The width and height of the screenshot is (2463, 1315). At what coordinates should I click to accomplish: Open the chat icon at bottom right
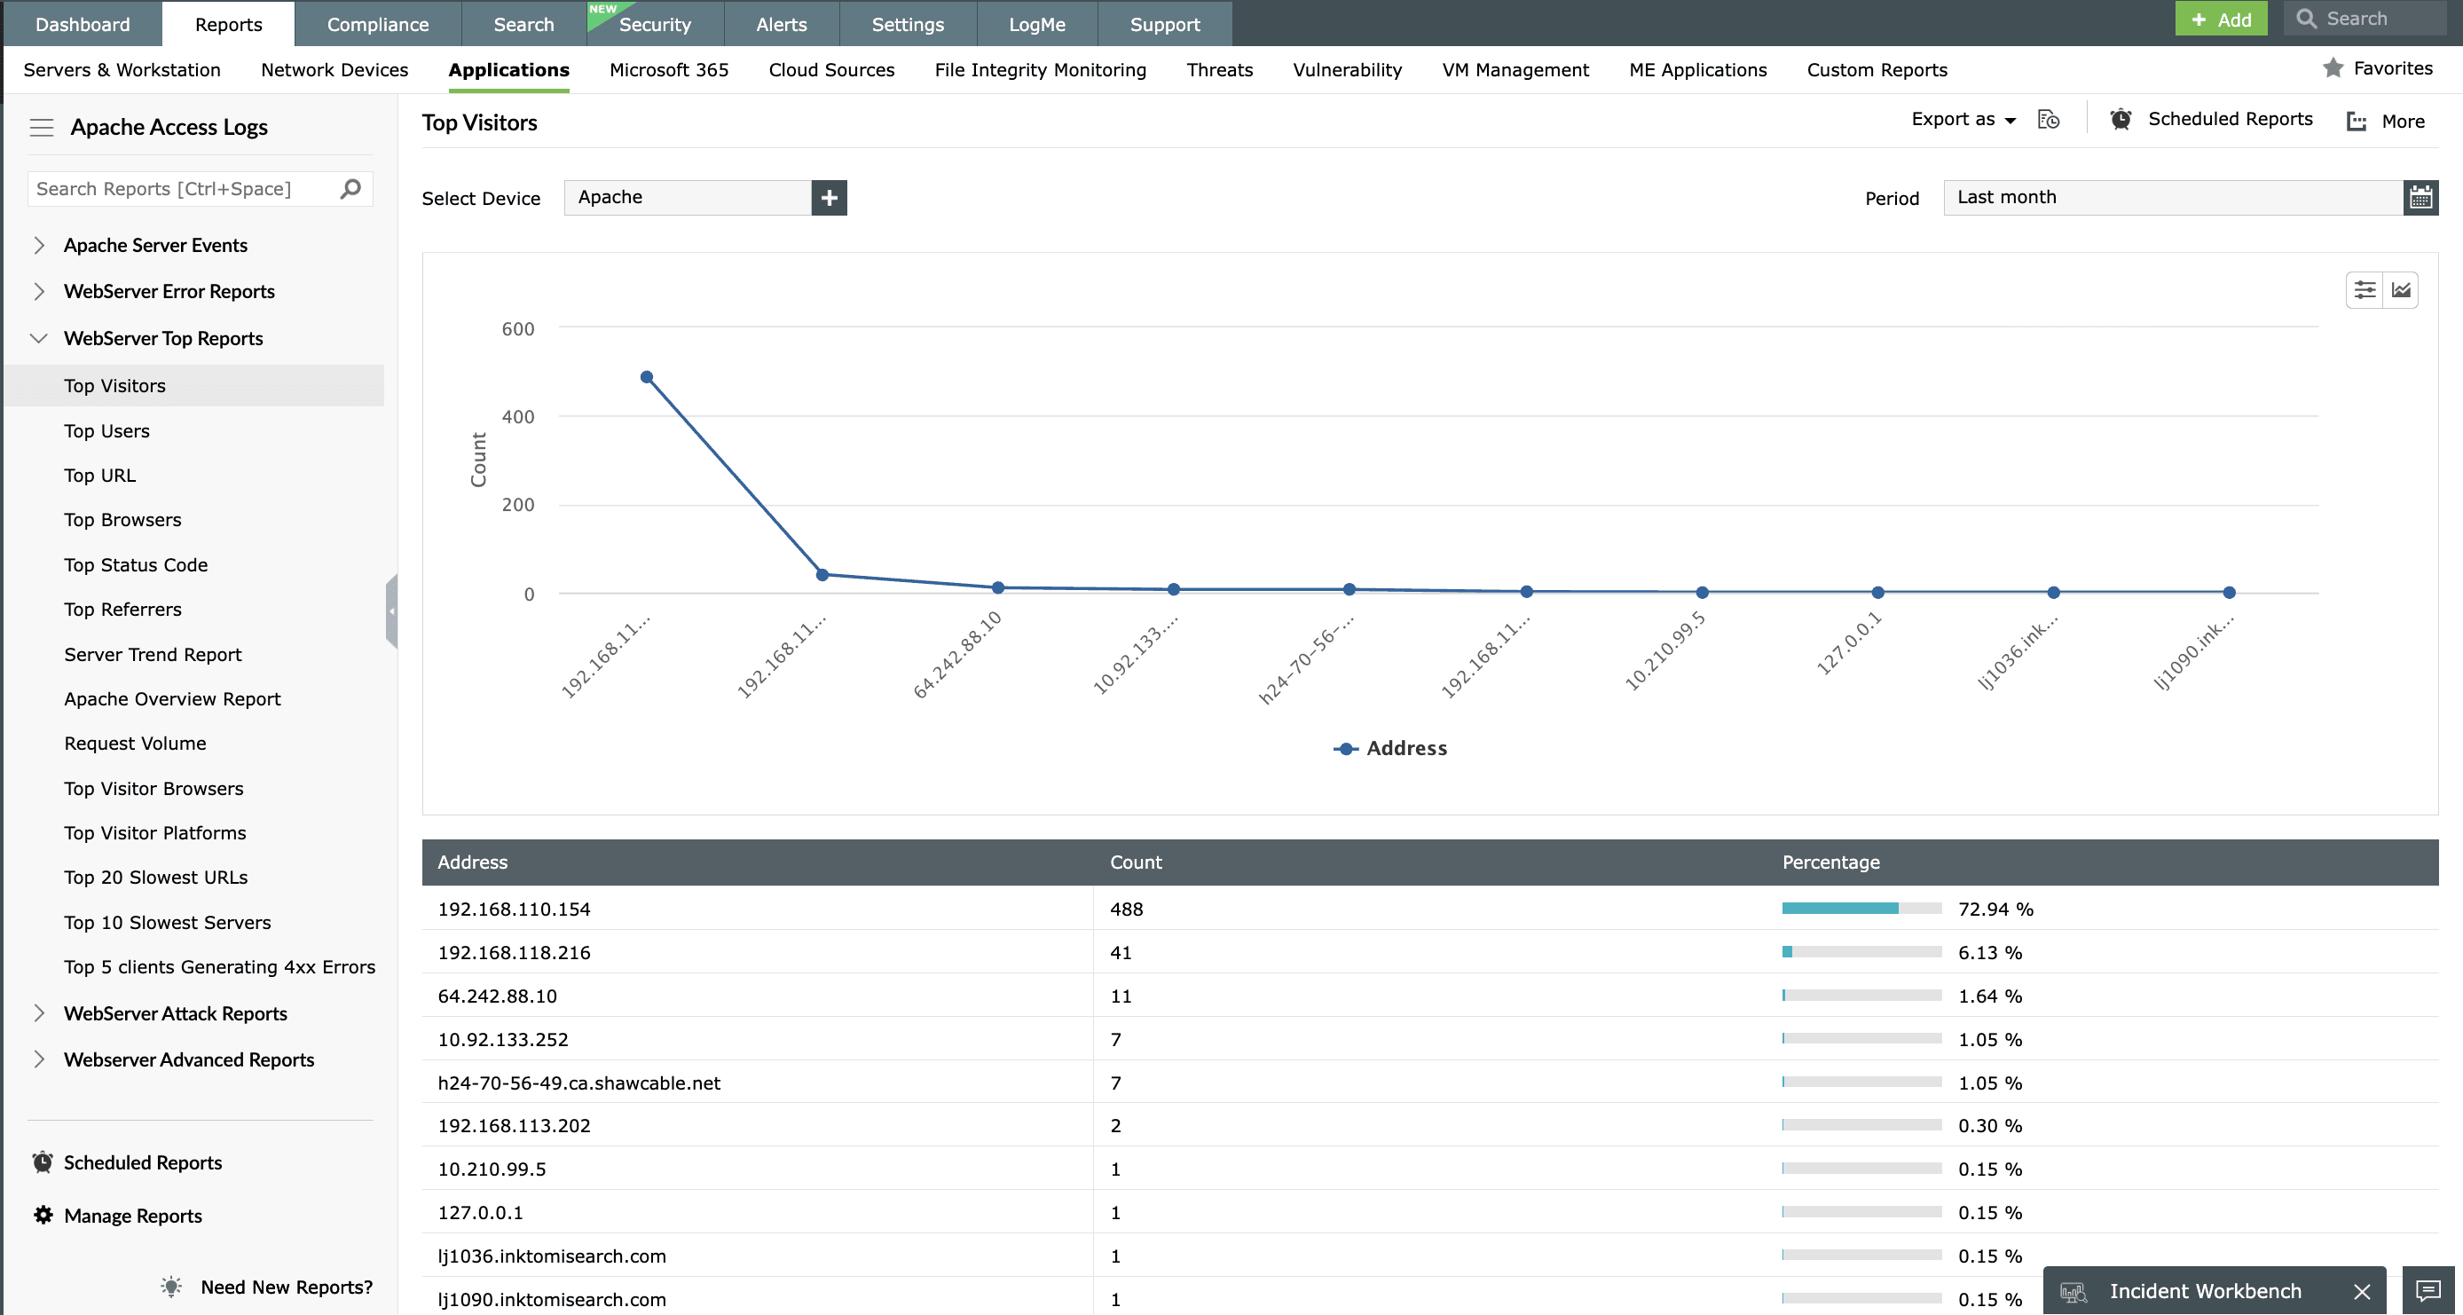(2428, 1291)
